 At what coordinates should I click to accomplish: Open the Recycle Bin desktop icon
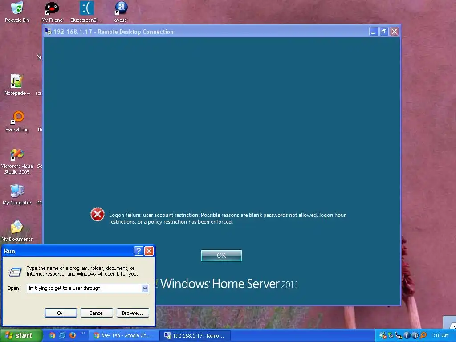point(17,12)
